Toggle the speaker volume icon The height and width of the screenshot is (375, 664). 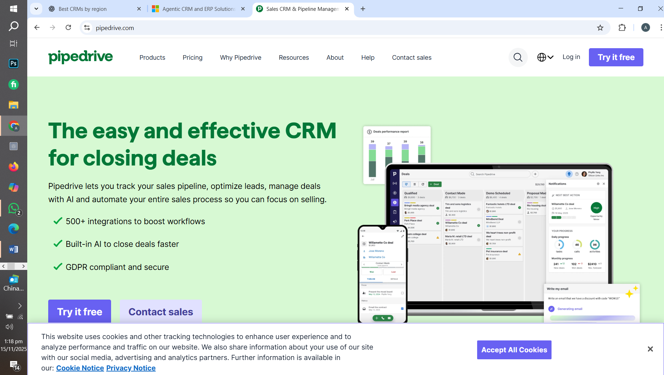coord(9,327)
